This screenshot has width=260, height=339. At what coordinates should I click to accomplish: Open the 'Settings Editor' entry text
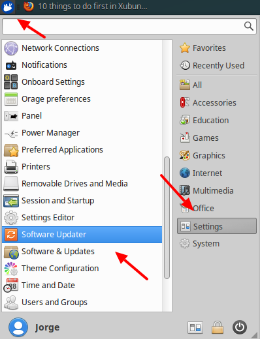click(48, 218)
